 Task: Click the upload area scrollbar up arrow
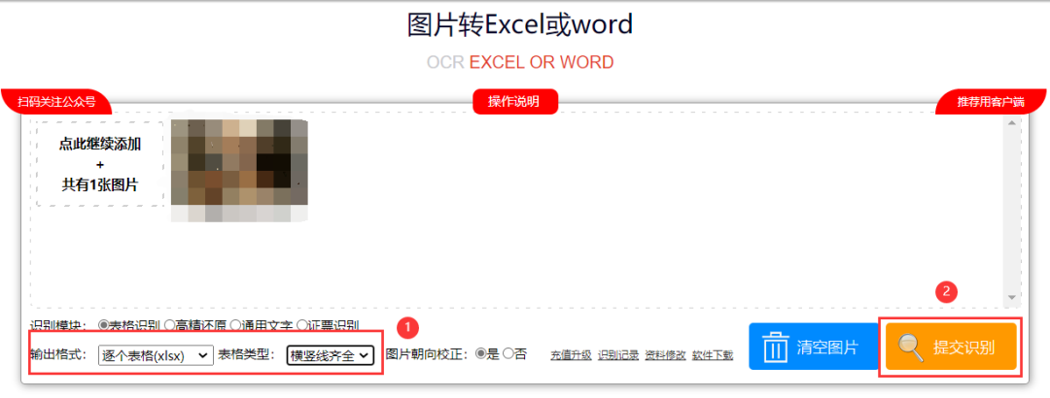tap(1012, 122)
